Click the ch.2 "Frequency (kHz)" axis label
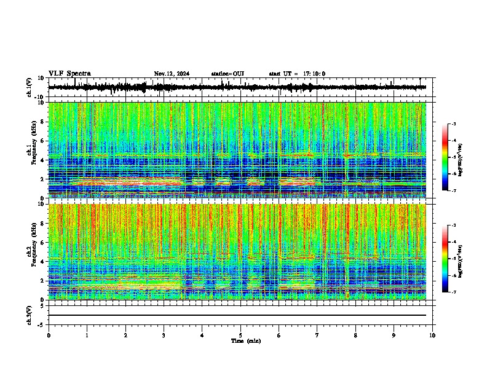The width and height of the screenshot is (487, 376). tap(34, 245)
